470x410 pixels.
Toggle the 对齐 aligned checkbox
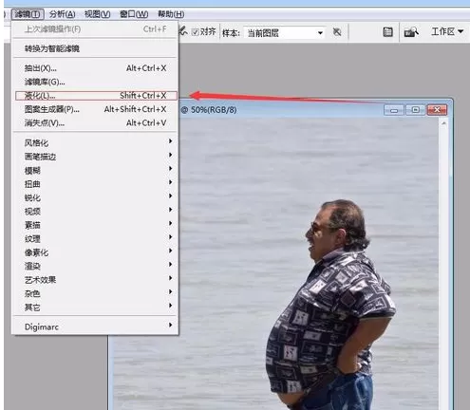[196, 32]
